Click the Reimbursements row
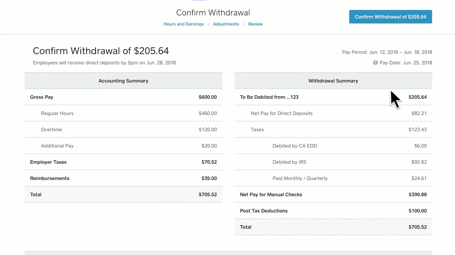This screenshot has height=255, width=455. coord(123,178)
